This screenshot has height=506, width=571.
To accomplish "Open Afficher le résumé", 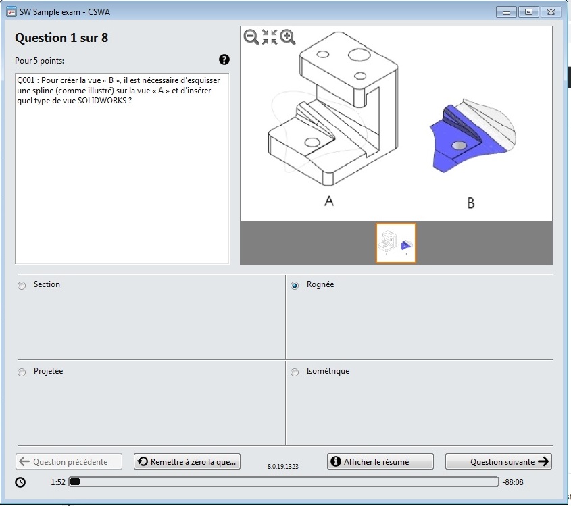I will point(380,461).
